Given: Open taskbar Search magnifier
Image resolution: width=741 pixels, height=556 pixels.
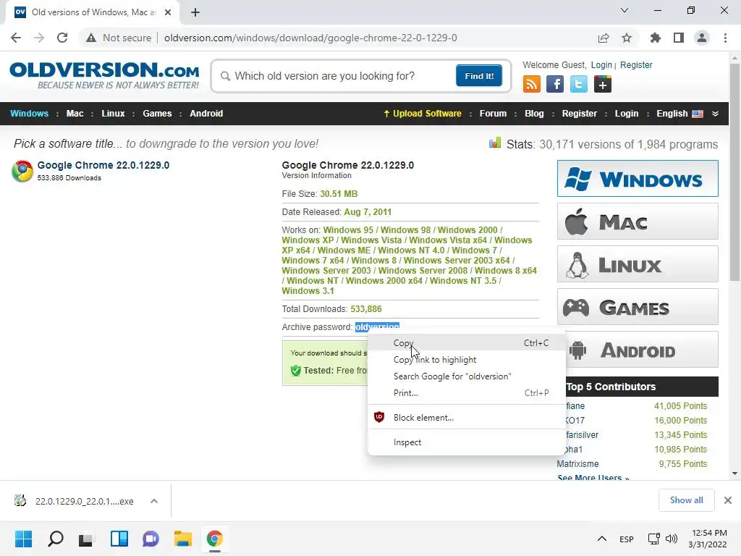Looking at the screenshot, I should (55, 539).
